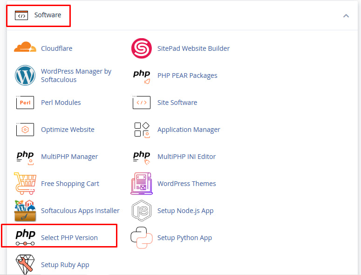Open Setup Ruby App link
The width and height of the screenshot is (361, 275).
tap(65, 265)
